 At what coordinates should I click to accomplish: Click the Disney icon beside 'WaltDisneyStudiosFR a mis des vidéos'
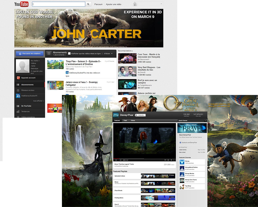tap(67, 73)
